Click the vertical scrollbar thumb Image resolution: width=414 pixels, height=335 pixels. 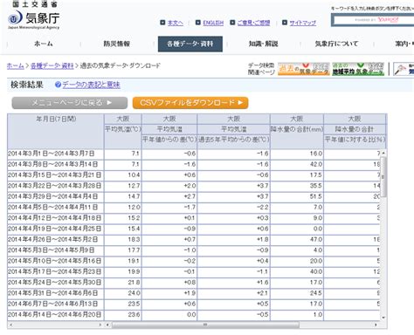[x=383, y=177]
